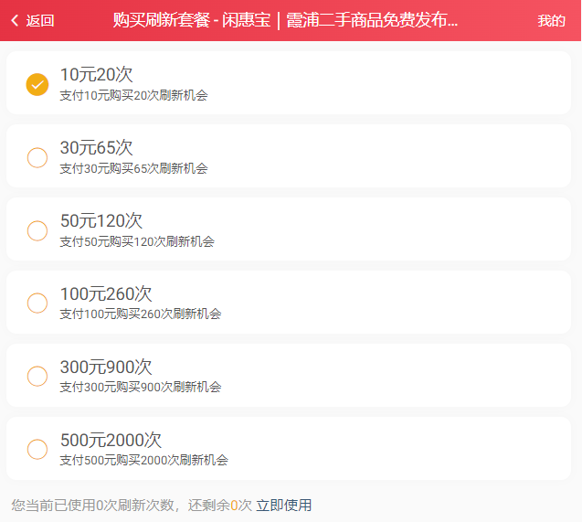Click the 立即使用 link
Image resolution: width=582 pixels, height=522 pixels.
tap(284, 506)
